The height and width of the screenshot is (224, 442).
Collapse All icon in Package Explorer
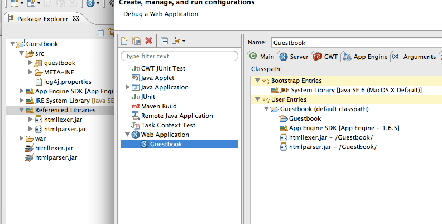click(100, 33)
